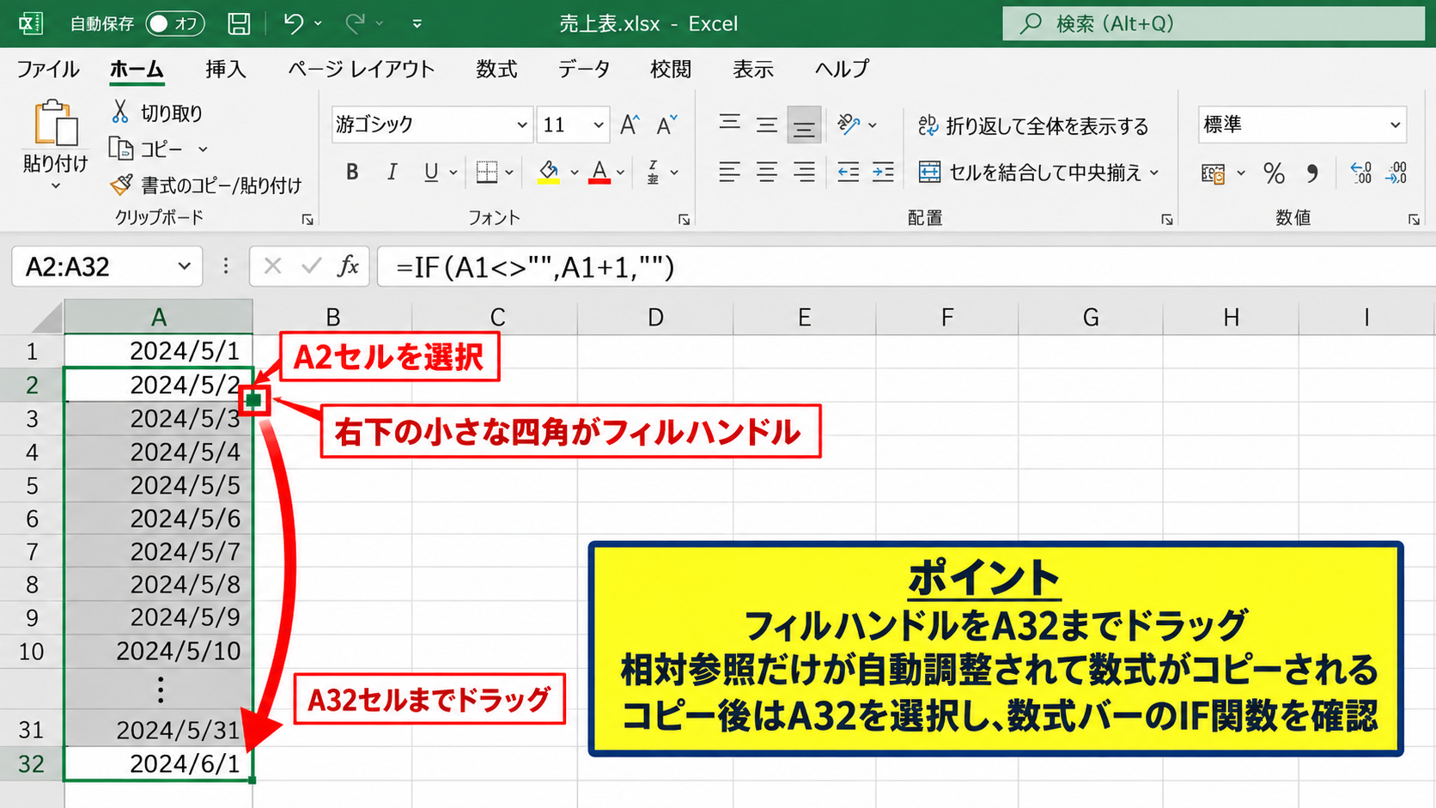Click the Cut (切り取り) scissors icon
The width and height of the screenshot is (1436, 808).
pos(120,112)
